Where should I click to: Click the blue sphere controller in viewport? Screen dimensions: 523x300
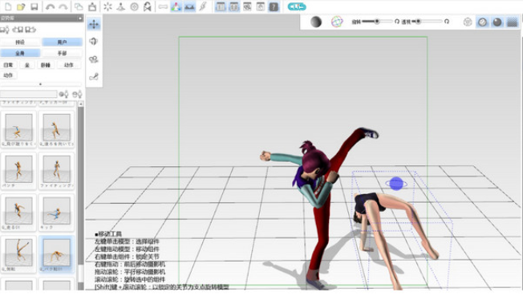point(396,184)
